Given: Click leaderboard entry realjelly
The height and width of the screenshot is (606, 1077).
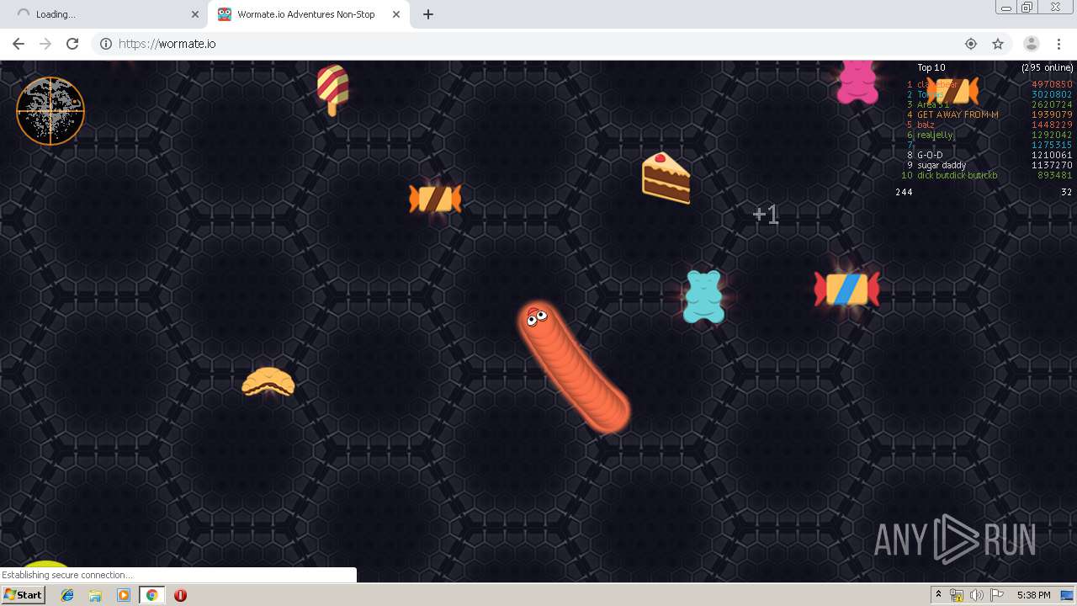Looking at the screenshot, I should pos(935,135).
